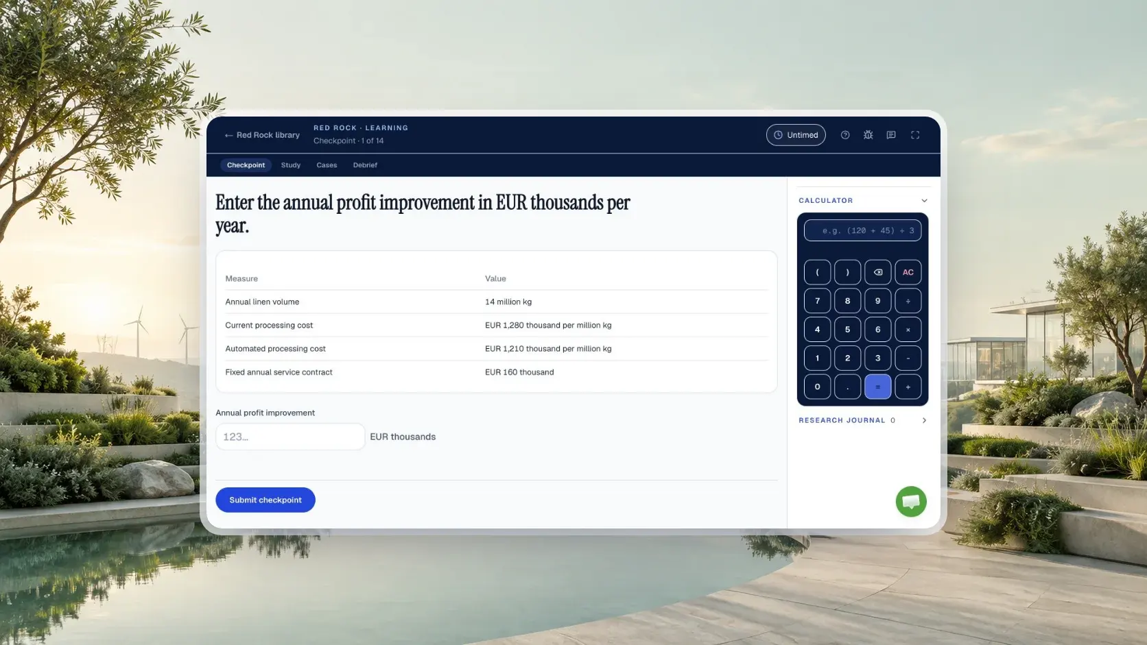Click calculator digit 8
This screenshot has height=645, width=1147.
coord(847,301)
